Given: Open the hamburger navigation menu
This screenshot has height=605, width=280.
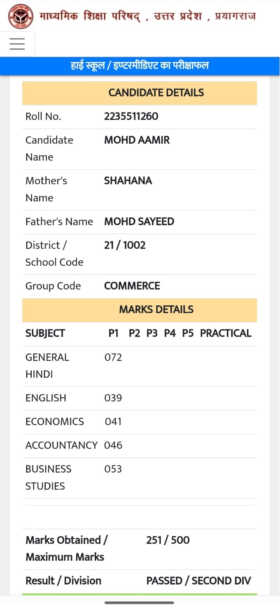Looking at the screenshot, I should 17,44.
